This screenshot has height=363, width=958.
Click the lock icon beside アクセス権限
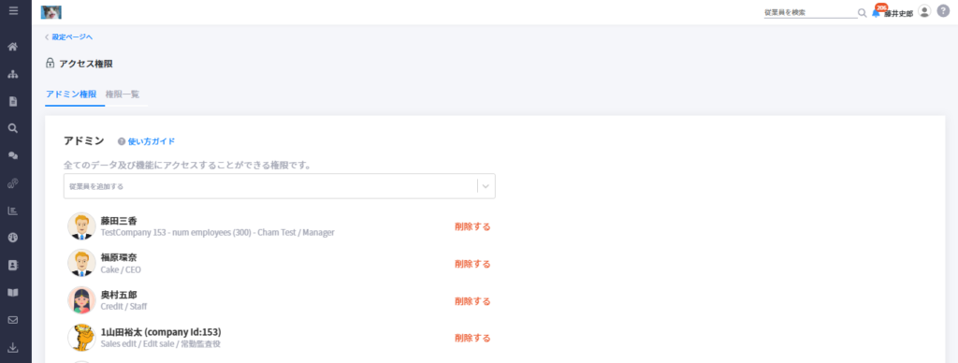point(51,63)
